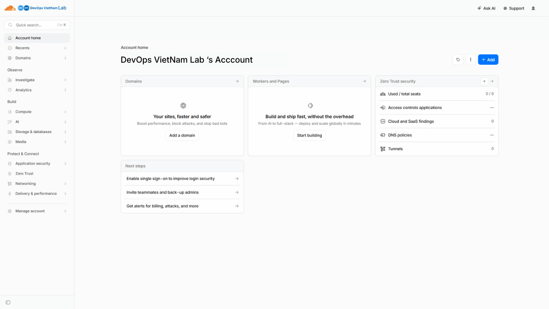Click the Networking sidebar icon
549x309 pixels.
[x=10, y=184]
